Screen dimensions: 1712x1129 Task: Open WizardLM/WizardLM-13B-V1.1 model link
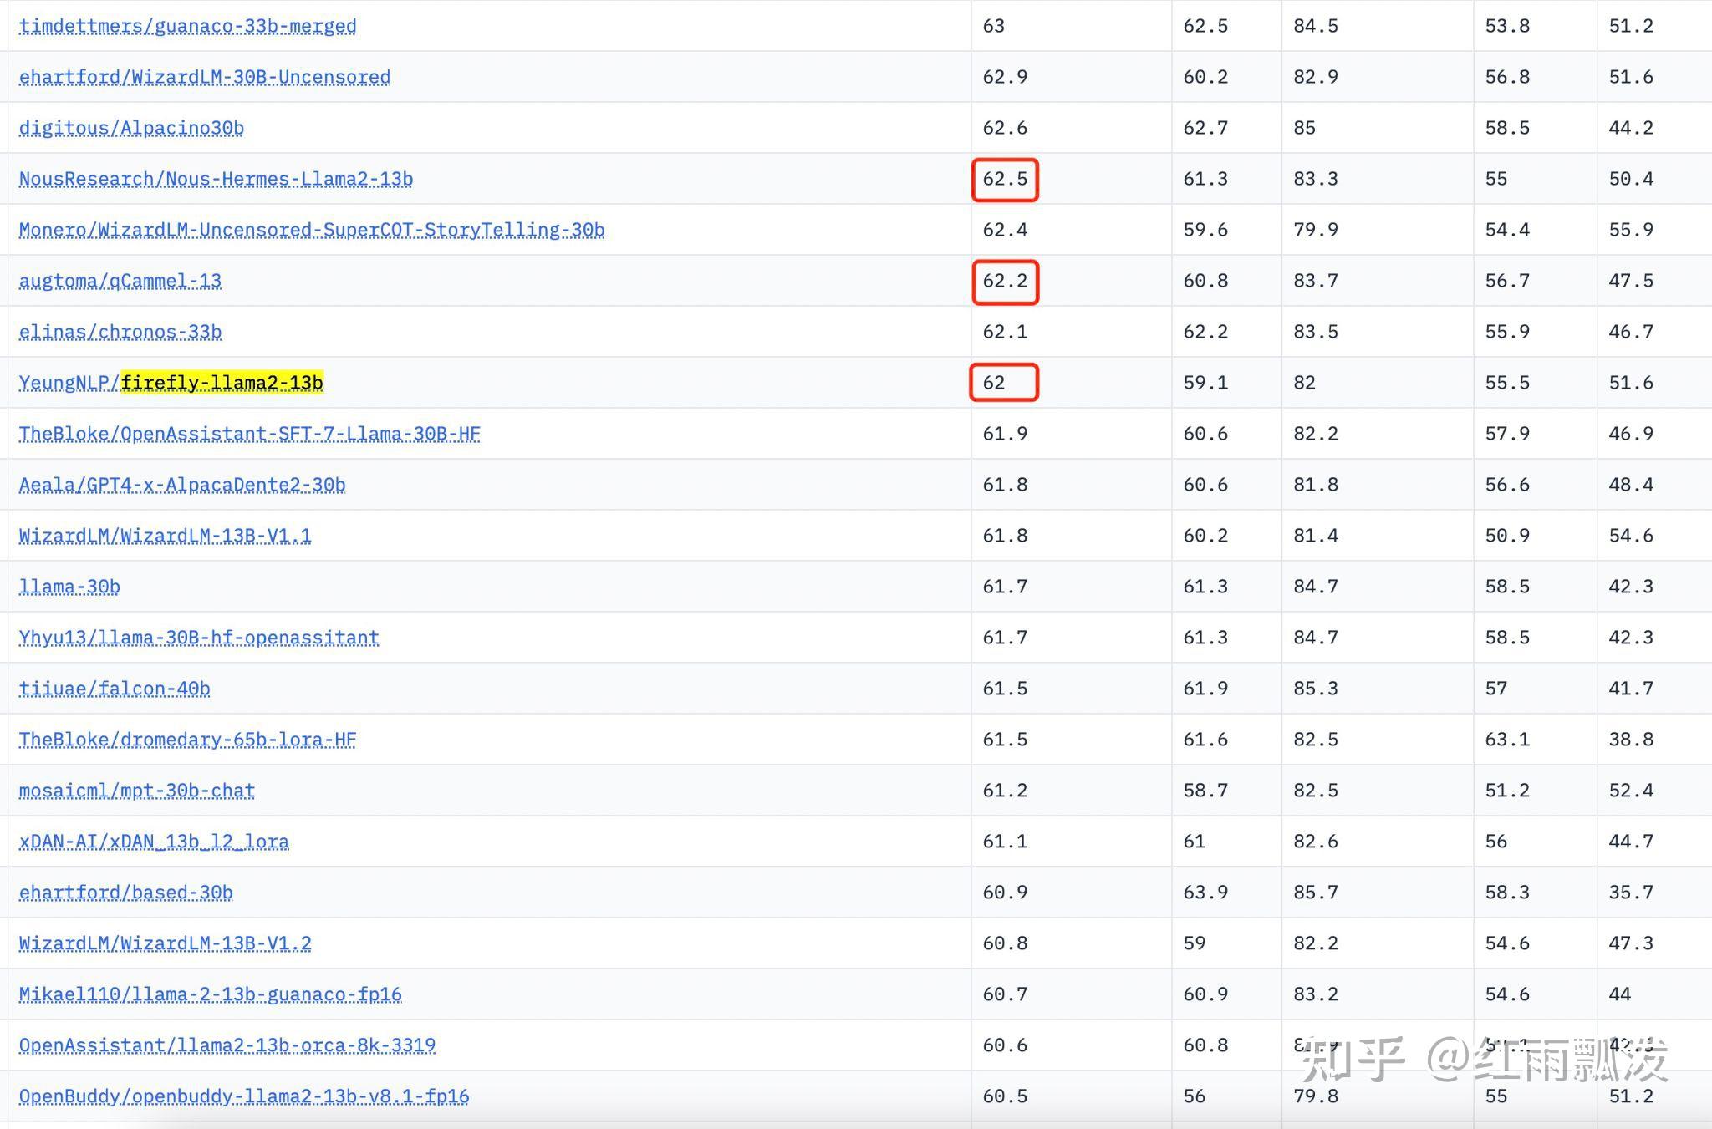(165, 536)
